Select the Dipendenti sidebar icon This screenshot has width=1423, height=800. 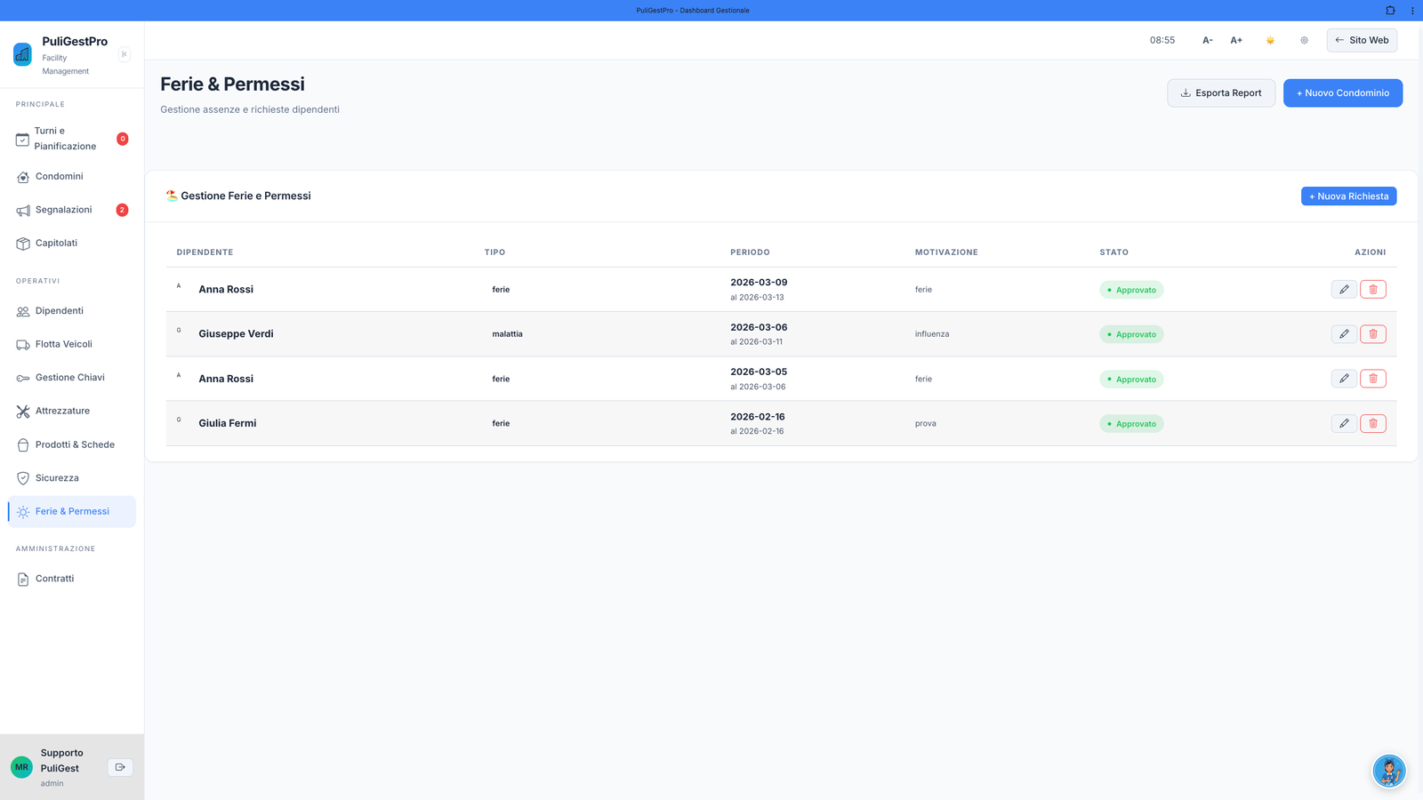(x=23, y=311)
